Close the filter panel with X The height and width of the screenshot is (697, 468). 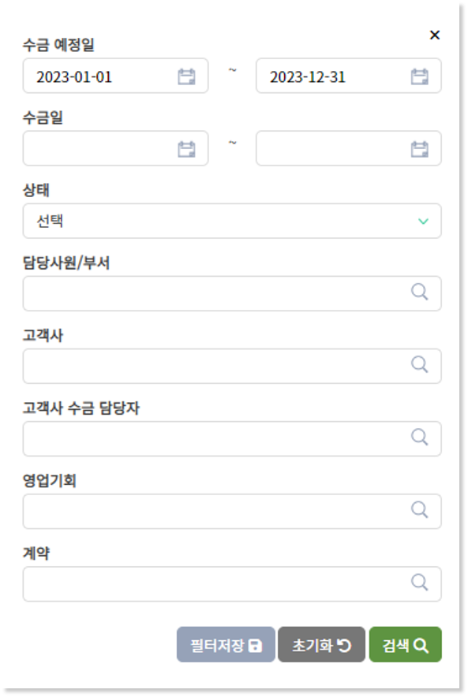click(x=435, y=35)
